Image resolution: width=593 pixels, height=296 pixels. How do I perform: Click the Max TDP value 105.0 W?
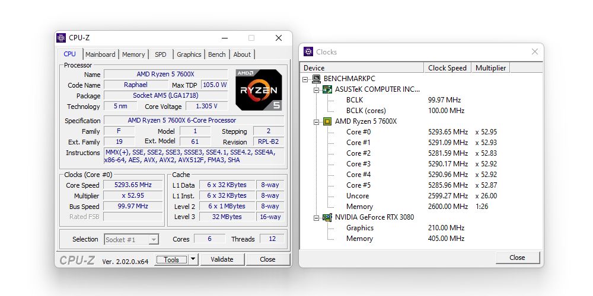pos(215,85)
